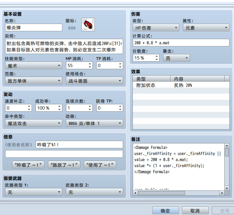The width and height of the screenshot is (234, 215).
Task: Select the 附加状态 灸热 20% effect row
Action: click(x=181, y=85)
